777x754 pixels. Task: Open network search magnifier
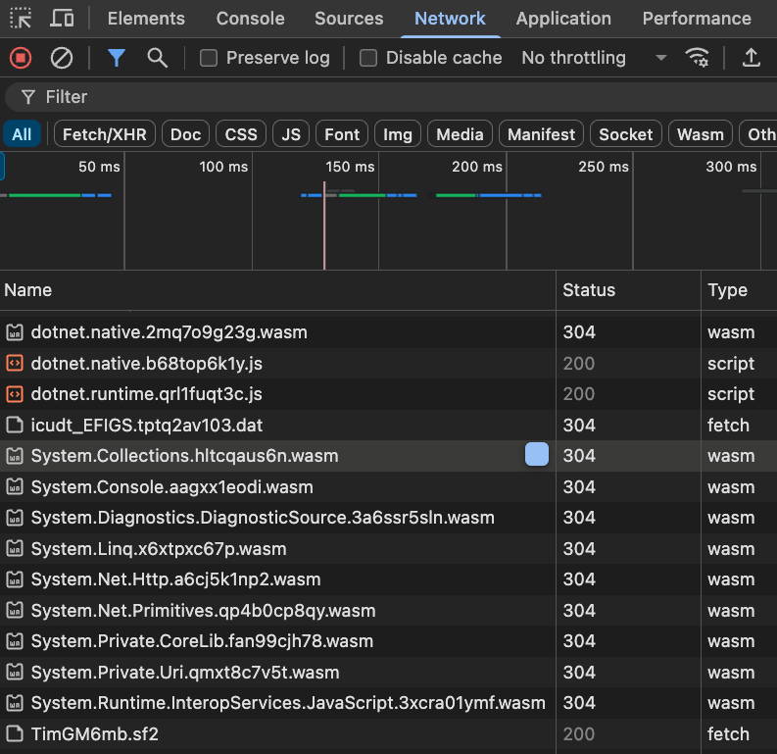coord(157,58)
